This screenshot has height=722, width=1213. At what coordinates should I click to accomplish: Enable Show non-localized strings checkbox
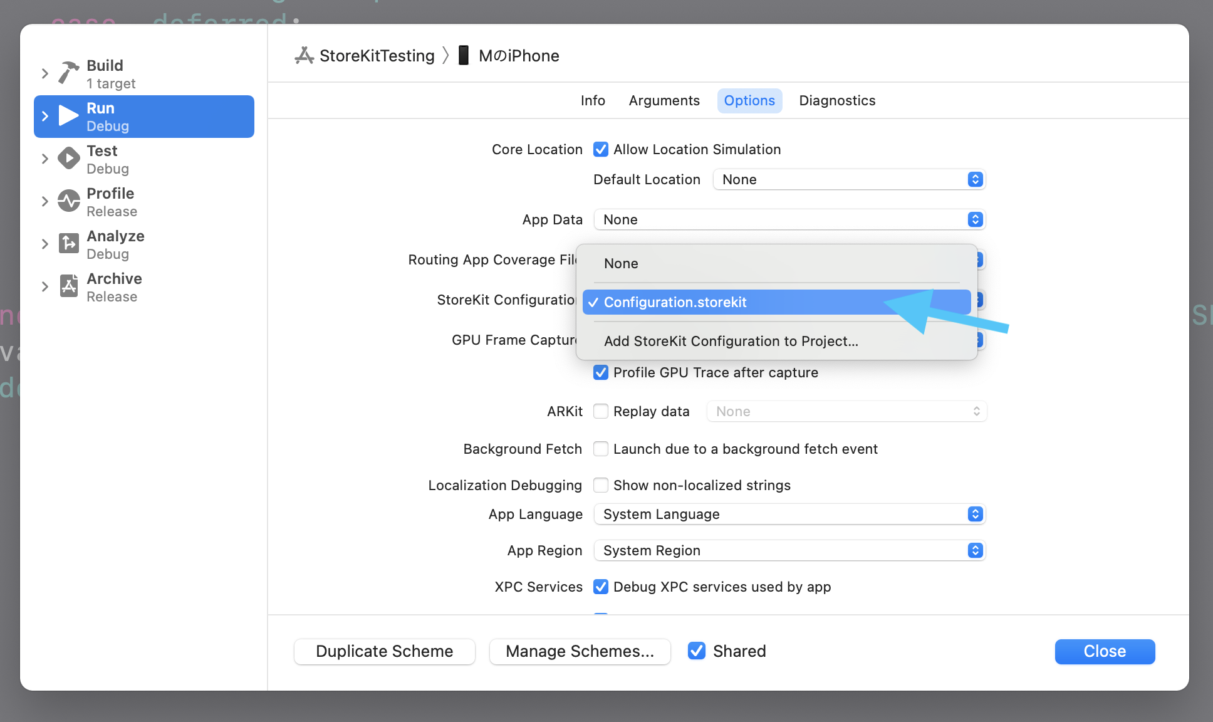601,485
